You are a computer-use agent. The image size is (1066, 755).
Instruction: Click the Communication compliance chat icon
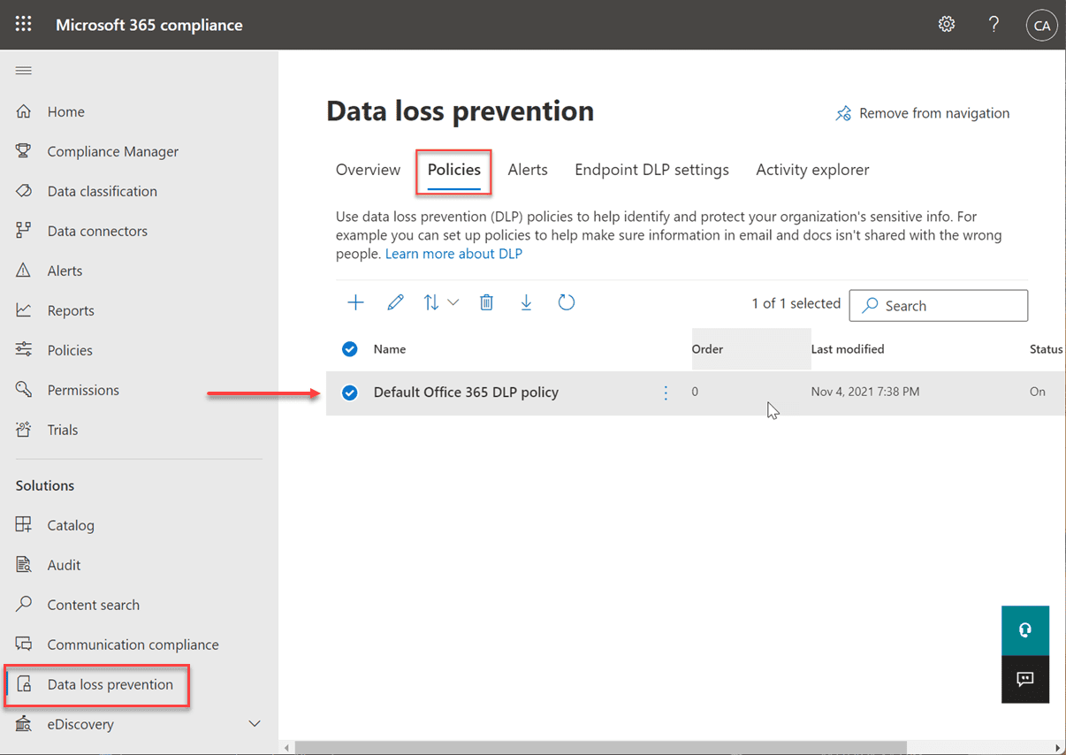pos(24,644)
